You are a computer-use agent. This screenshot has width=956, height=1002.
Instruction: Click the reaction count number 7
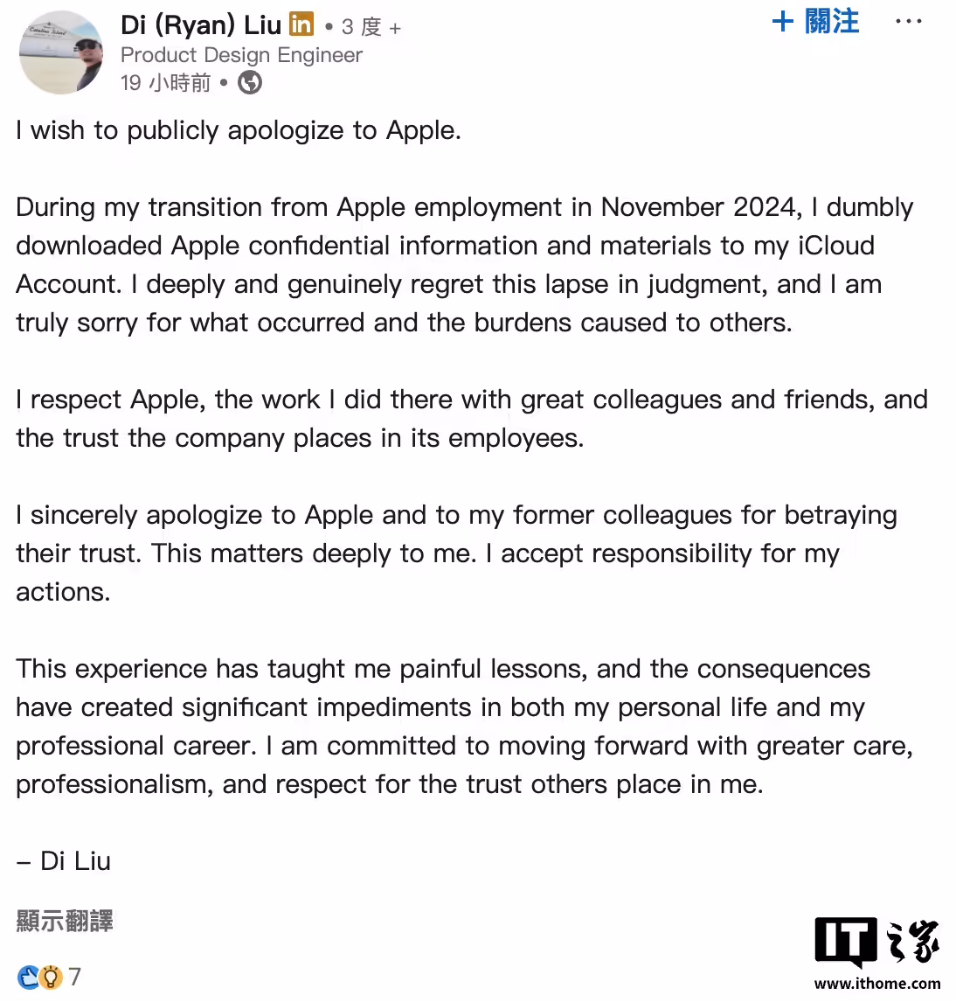(x=75, y=977)
